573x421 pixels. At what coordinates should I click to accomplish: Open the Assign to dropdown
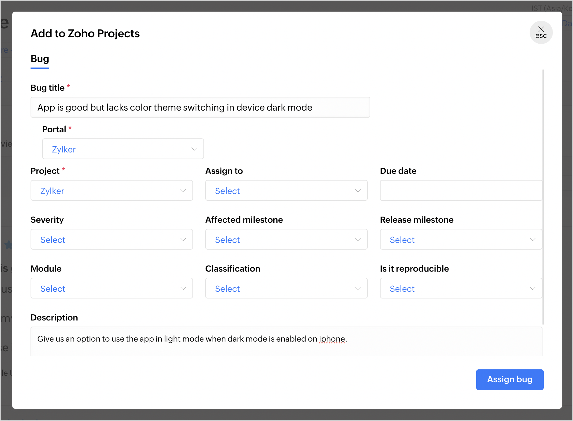point(286,191)
